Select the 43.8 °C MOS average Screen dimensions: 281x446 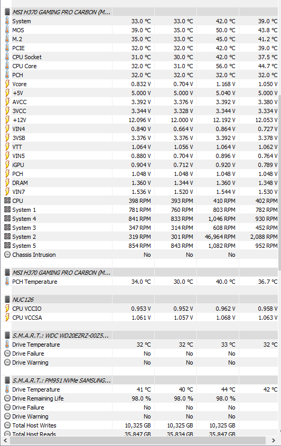268,30
